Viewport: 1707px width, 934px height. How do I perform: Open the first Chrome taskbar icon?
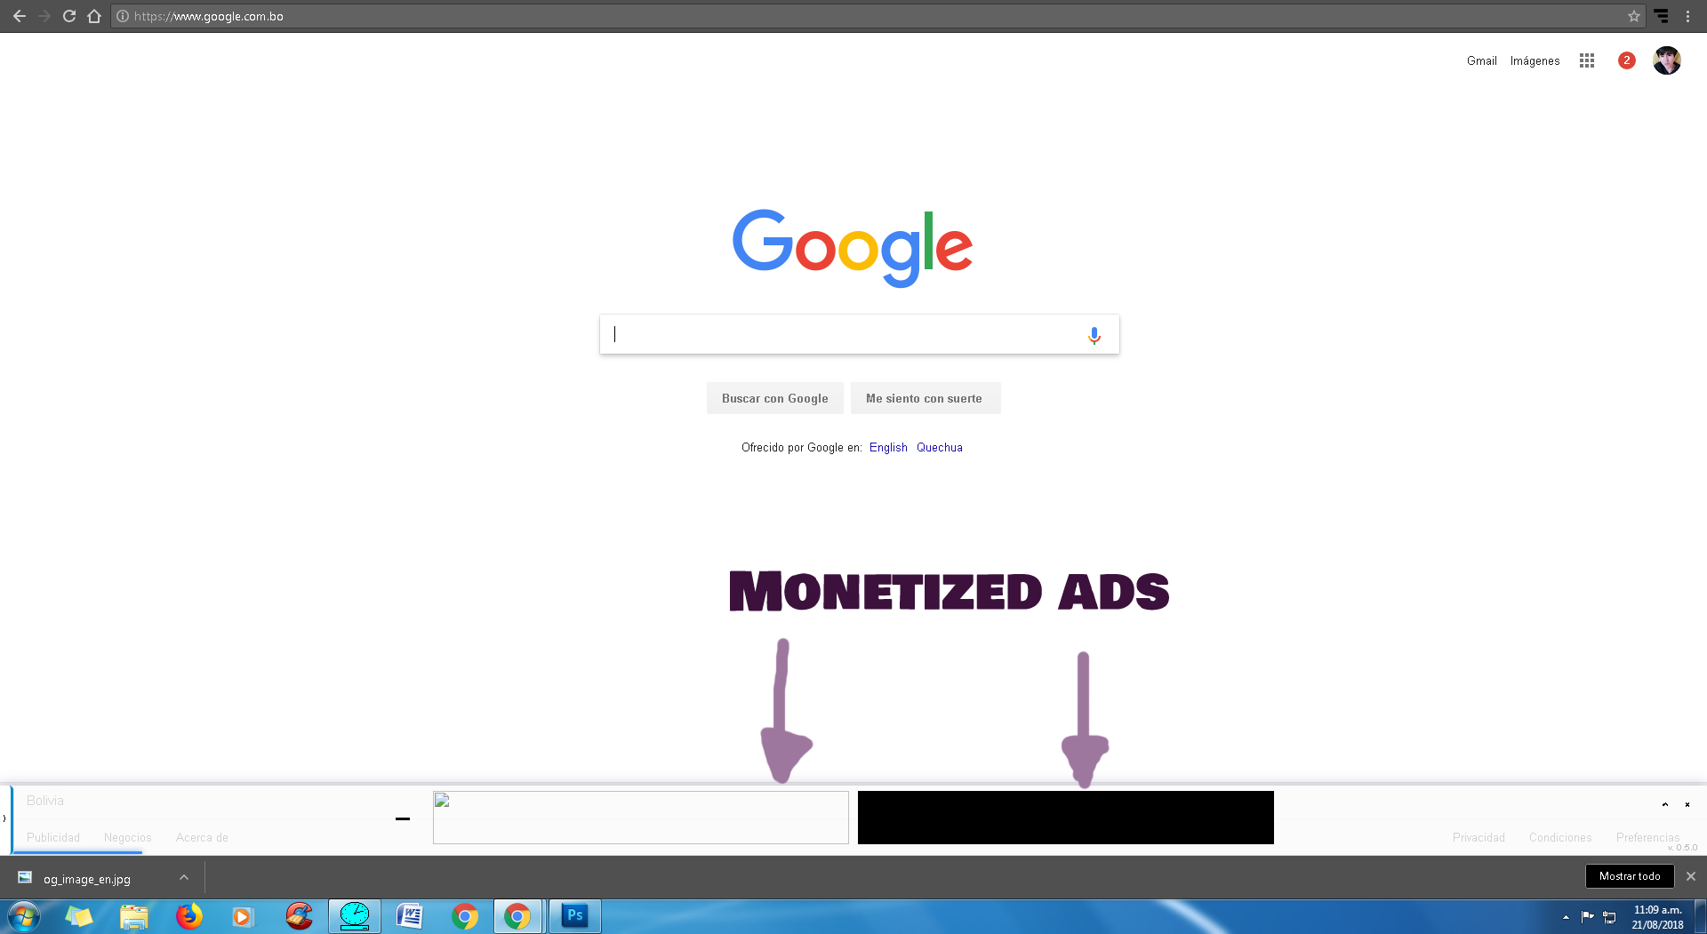click(465, 916)
